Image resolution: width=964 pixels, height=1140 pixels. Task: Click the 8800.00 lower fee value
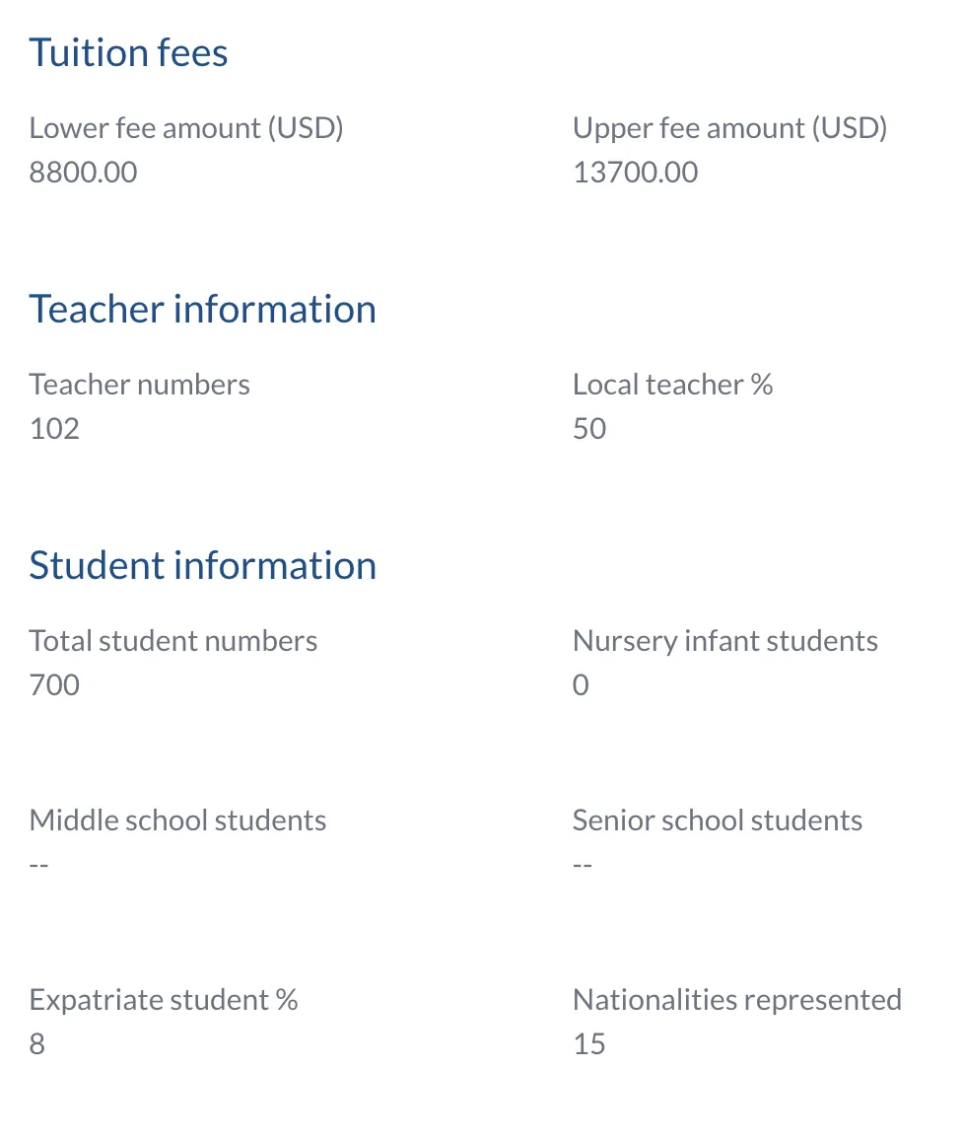pos(83,173)
